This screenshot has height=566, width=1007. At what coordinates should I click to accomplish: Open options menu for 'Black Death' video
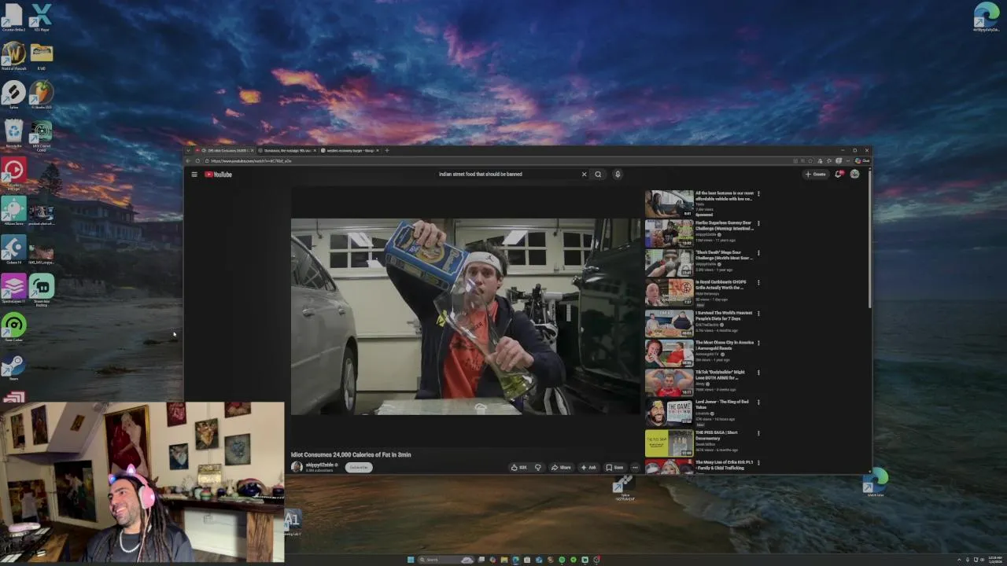[x=758, y=253]
